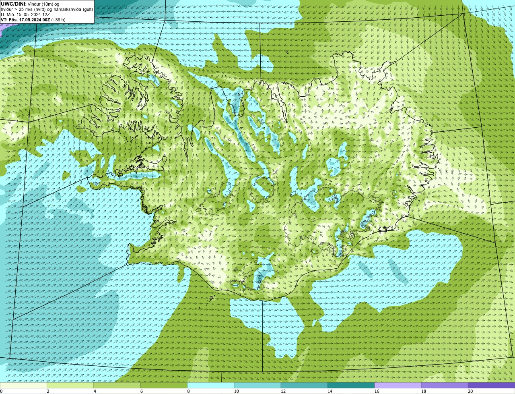Select the deep violet above-20 m/s legend swatch
Screen dimensions: 515x394
pos(492,385)
